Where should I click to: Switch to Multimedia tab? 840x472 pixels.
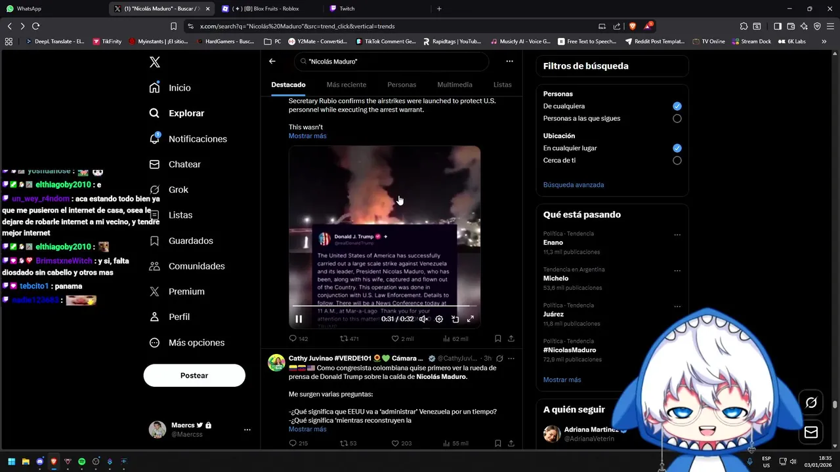pos(455,85)
